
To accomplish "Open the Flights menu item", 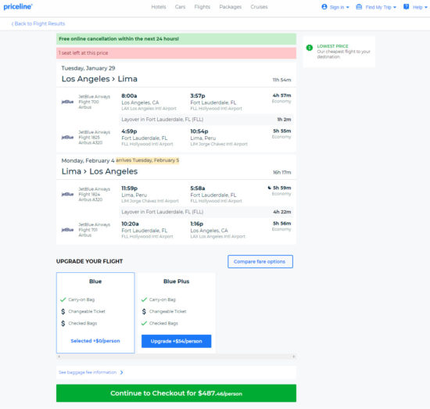I will (202, 7).
